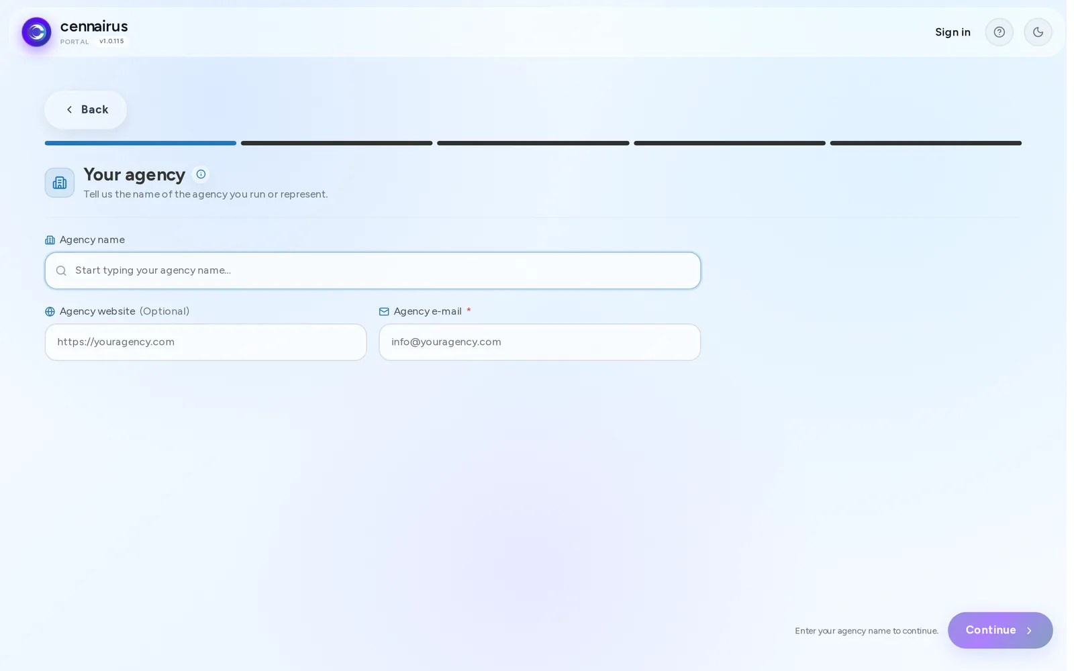Focus the Agency website input field

coord(205,342)
